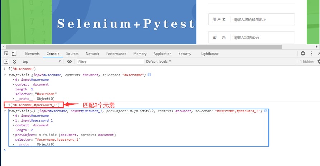Click the "length: 2" property
This screenshot has height=166, width=320.
(24, 130)
